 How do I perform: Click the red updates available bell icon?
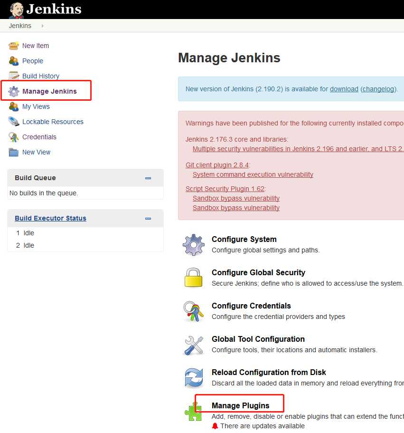click(x=215, y=426)
